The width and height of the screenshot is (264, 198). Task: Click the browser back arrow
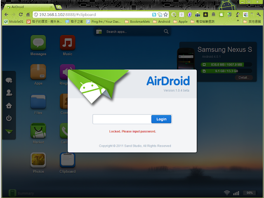tap(6, 15)
